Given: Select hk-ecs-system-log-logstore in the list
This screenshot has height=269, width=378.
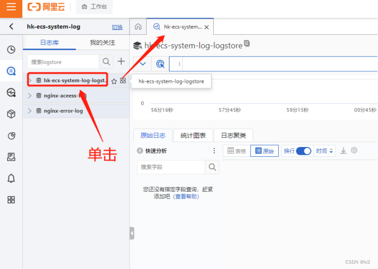Looking at the screenshot, I should [74, 81].
